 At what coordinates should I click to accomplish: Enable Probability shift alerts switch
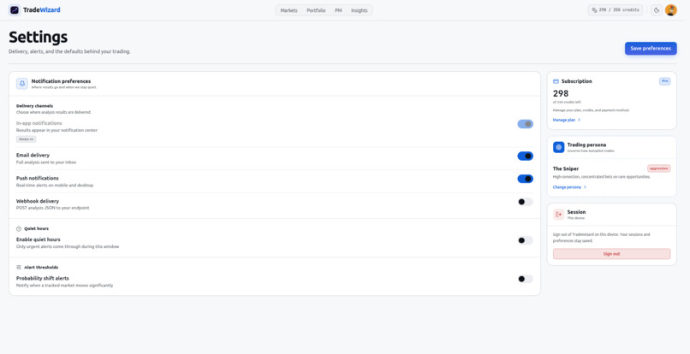tap(525, 279)
